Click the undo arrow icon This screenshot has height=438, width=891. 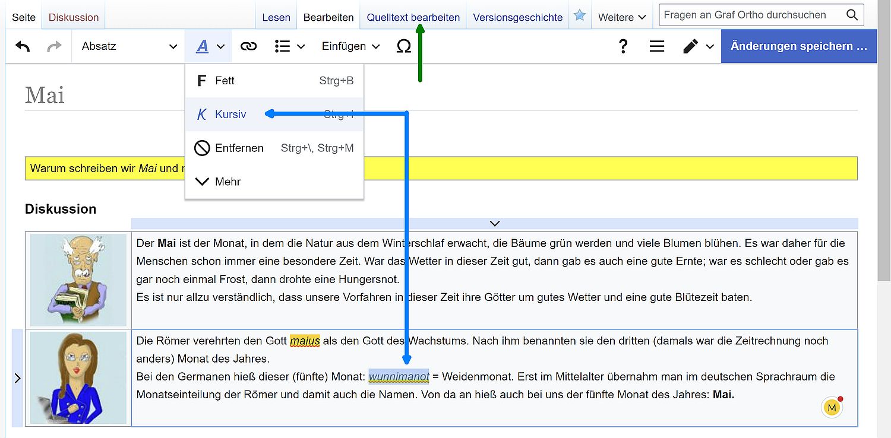click(x=23, y=46)
